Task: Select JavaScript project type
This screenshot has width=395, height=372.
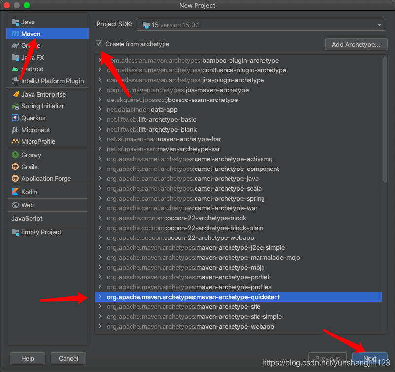Action: point(47,218)
